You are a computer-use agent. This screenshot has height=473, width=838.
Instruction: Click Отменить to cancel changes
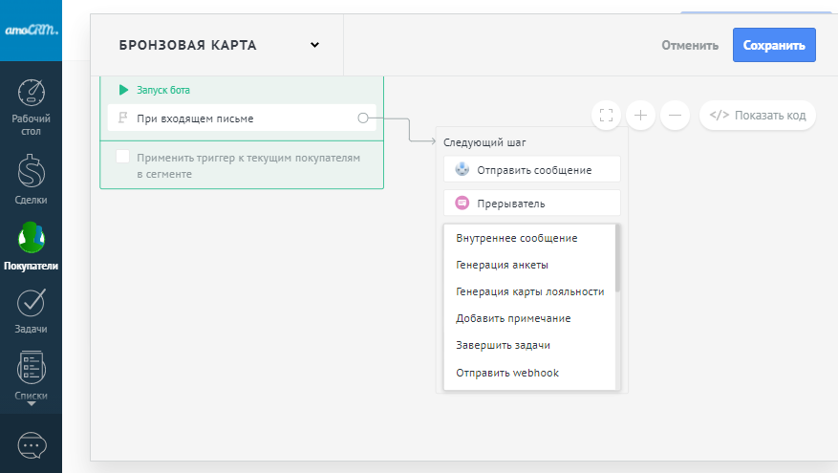(689, 45)
